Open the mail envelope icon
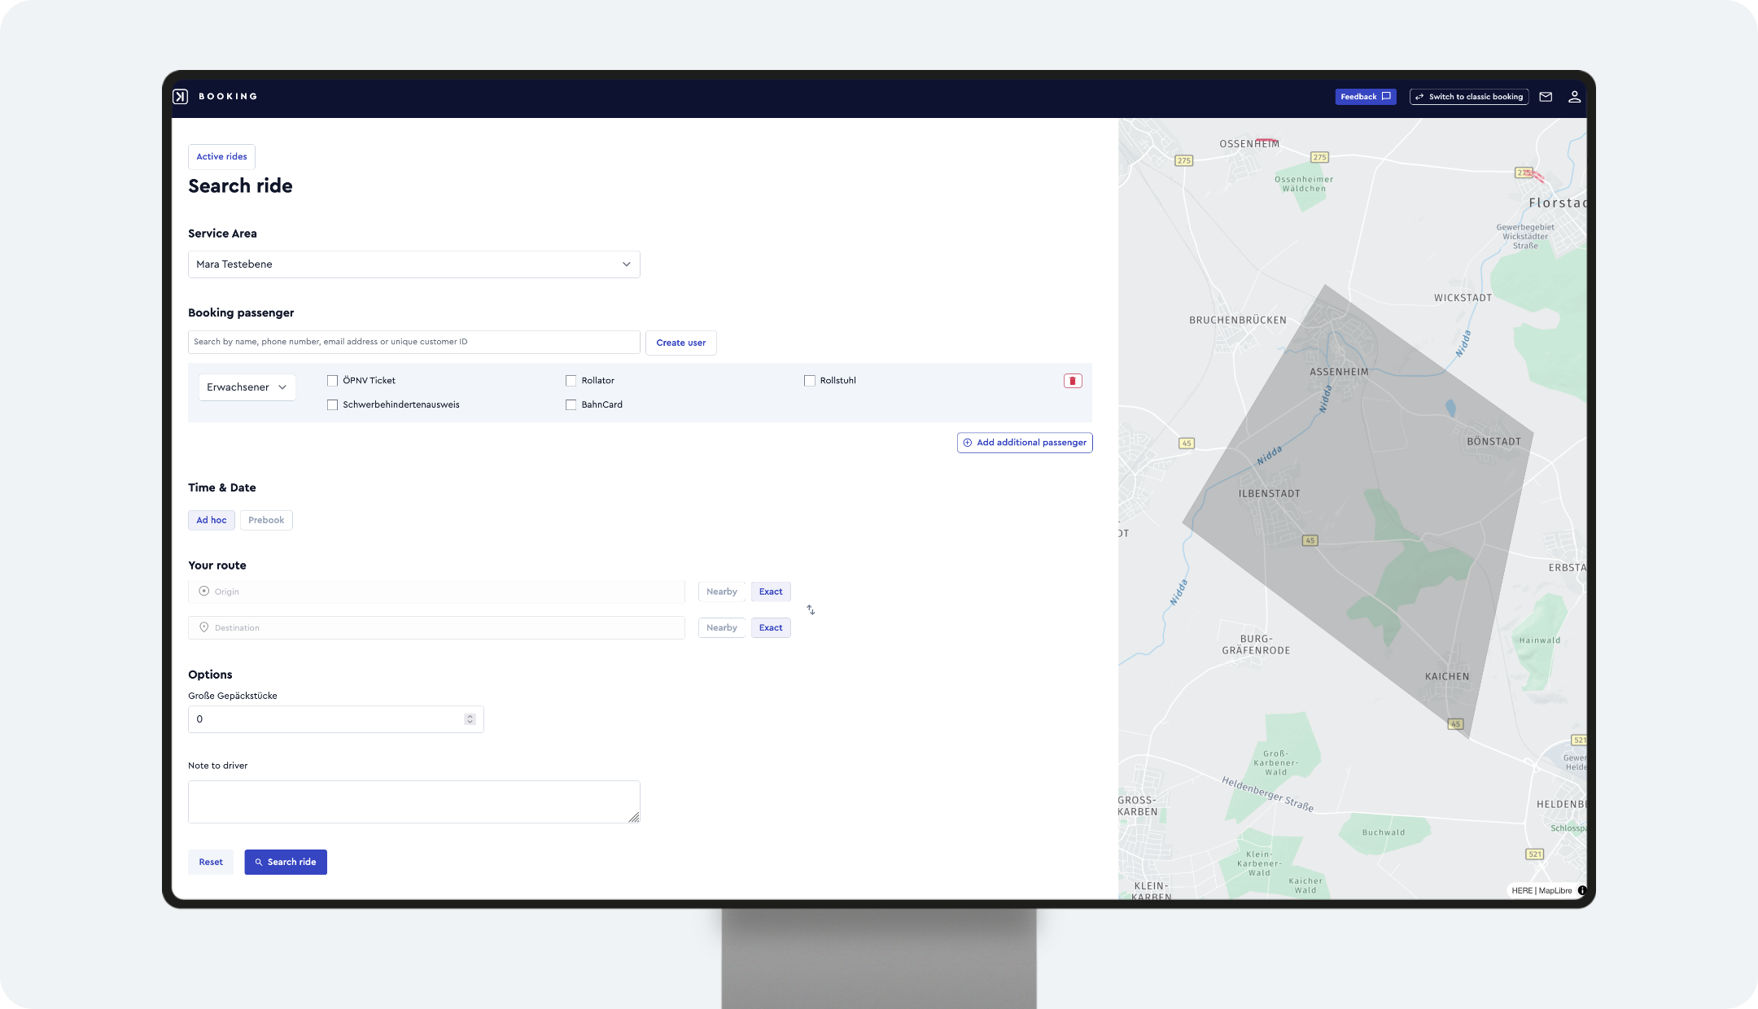This screenshot has width=1758, height=1009. click(x=1546, y=97)
